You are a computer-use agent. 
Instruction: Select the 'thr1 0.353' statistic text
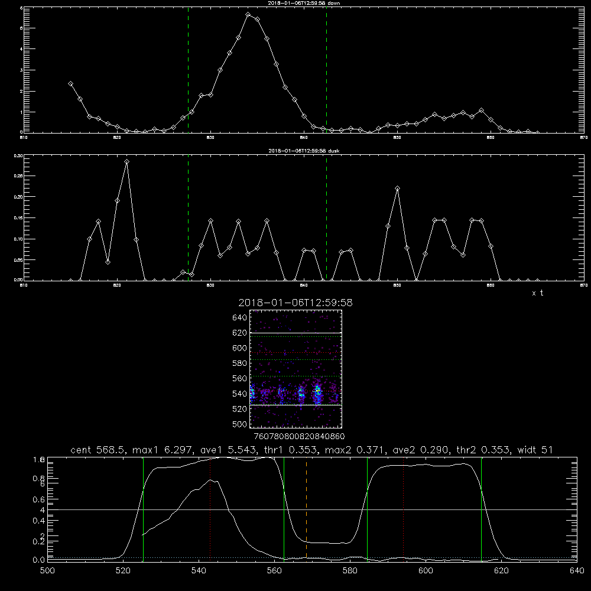coord(290,450)
